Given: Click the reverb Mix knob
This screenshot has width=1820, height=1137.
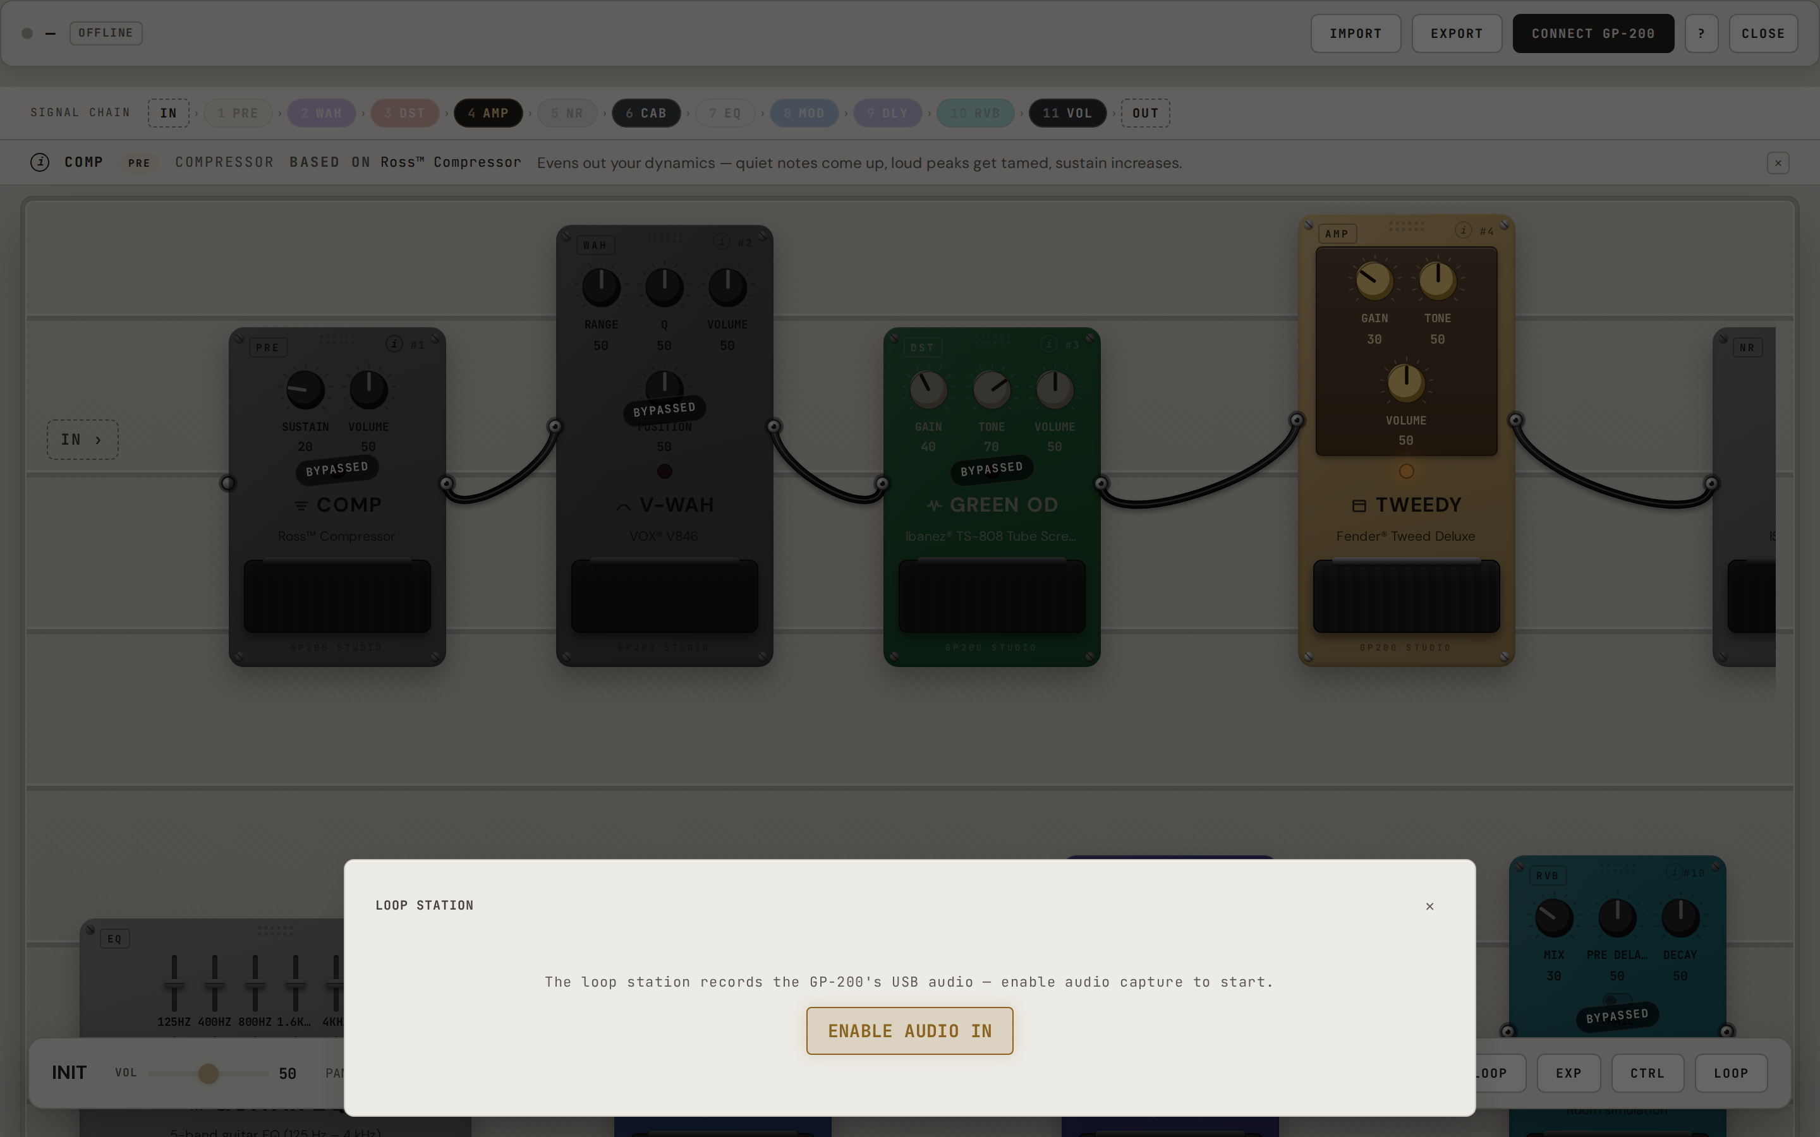Looking at the screenshot, I should tap(1554, 917).
